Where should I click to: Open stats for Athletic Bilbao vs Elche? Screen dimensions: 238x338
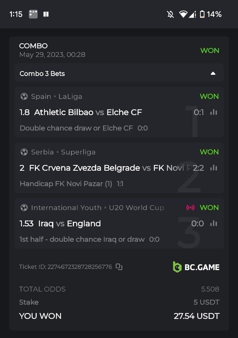213,112
